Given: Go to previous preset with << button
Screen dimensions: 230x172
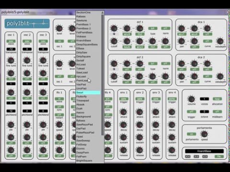Looking at the screenshot, I should pyautogui.click(x=188, y=157).
